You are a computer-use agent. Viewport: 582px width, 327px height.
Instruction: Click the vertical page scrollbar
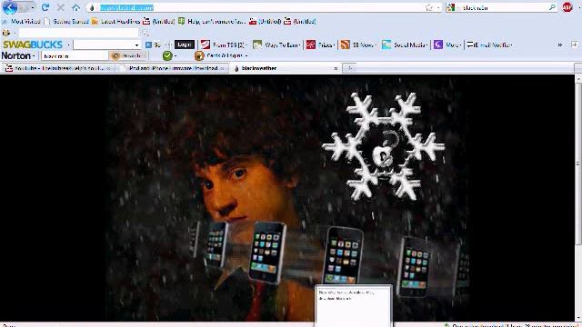point(578,163)
